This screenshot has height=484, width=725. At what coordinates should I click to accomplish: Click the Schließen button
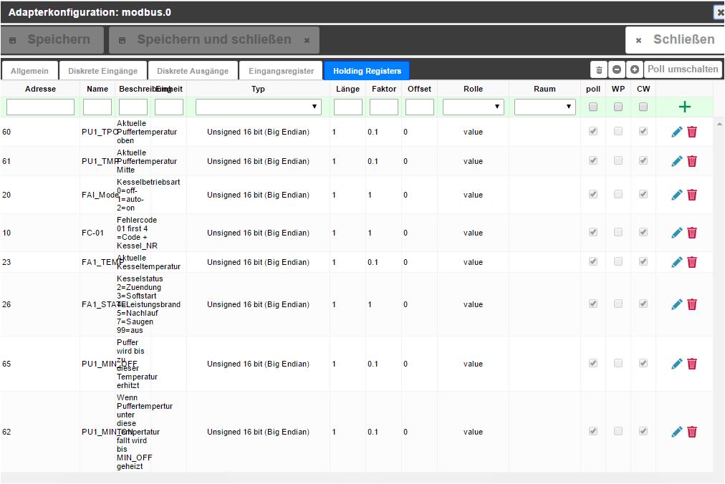(675, 40)
